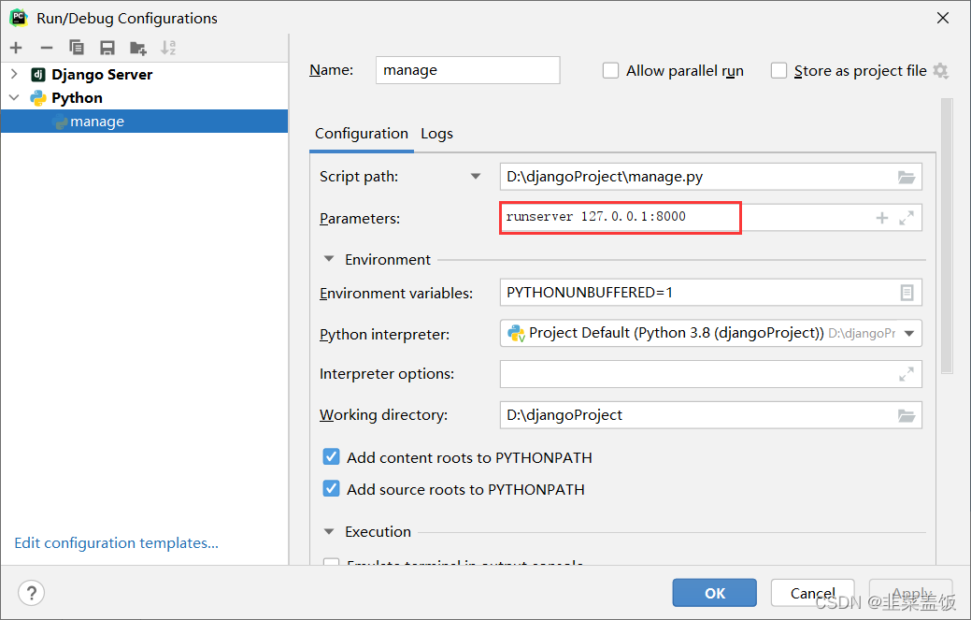Screen dimensions: 971x620
Task: Expand the Execution section
Action: tap(328, 531)
